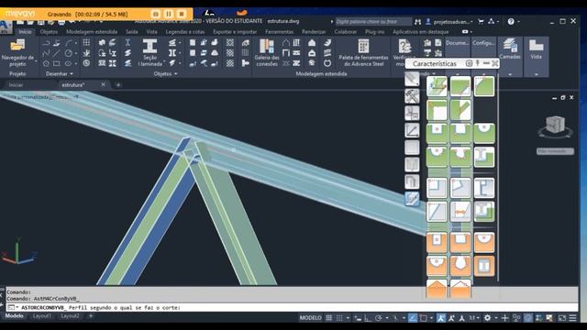This screenshot has height=330, width=587.
Task: Stop the Movavi screen recording
Action: tap(182, 14)
